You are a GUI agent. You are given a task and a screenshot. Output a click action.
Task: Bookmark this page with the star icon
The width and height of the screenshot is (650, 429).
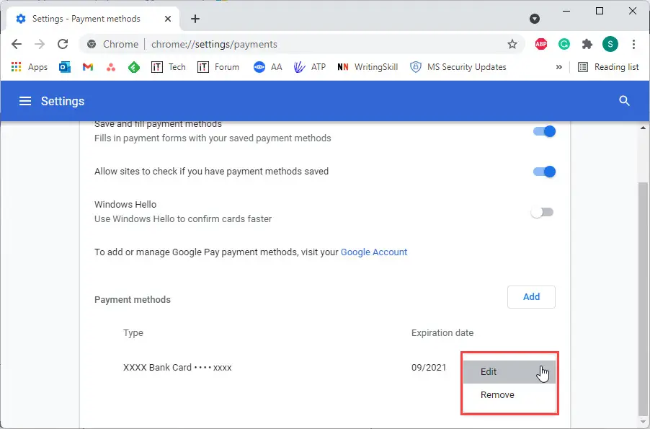[x=512, y=44]
